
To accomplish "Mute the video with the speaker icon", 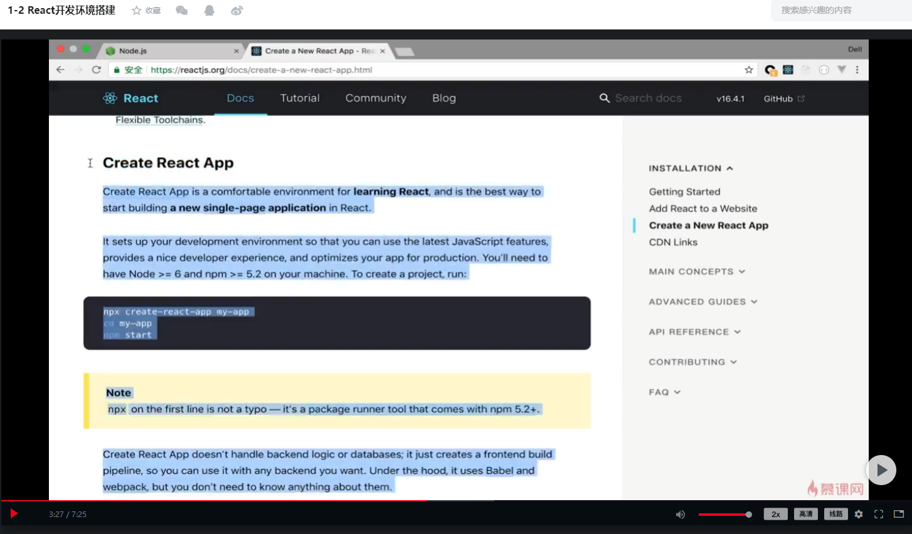I will point(681,515).
